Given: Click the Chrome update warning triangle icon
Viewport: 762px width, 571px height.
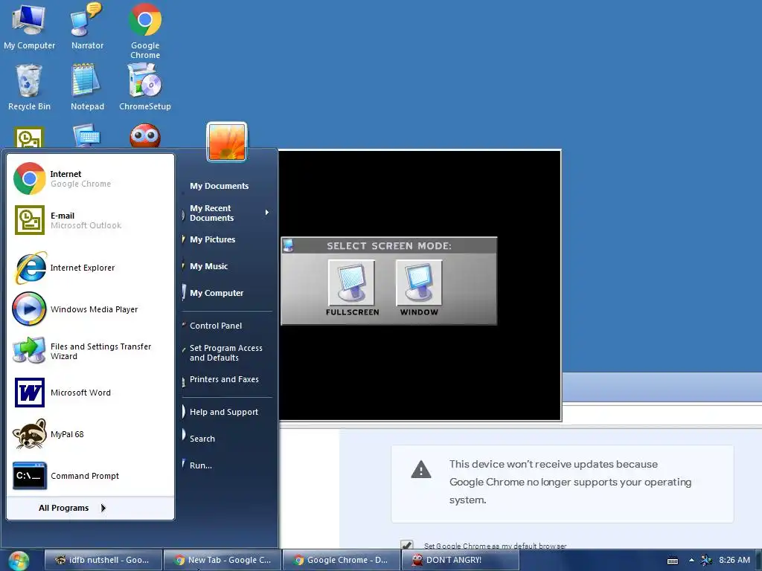Looking at the screenshot, I should pos(421,470).
